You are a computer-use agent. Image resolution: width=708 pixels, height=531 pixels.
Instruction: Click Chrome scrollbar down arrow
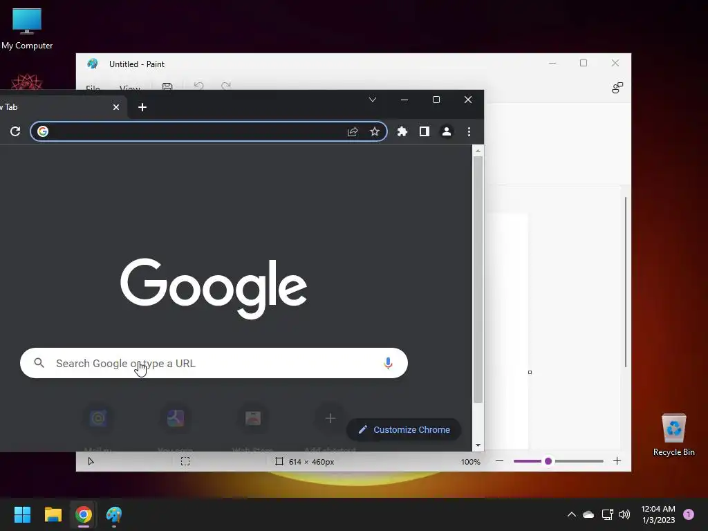[x=478, y=445]
